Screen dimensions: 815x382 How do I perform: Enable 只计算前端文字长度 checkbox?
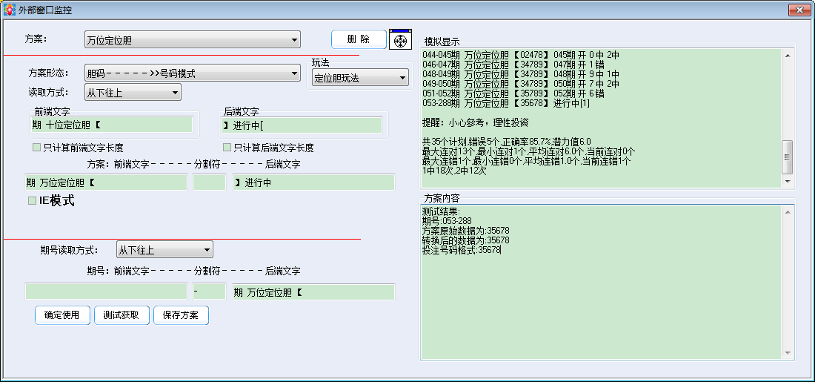36,148
